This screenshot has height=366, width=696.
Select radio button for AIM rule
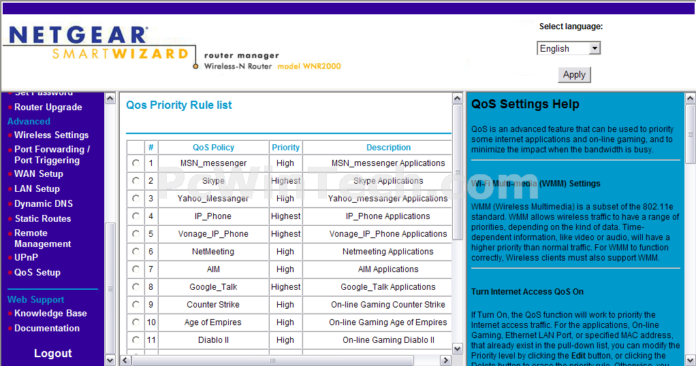pyautogui.click(x=136, y=269)
